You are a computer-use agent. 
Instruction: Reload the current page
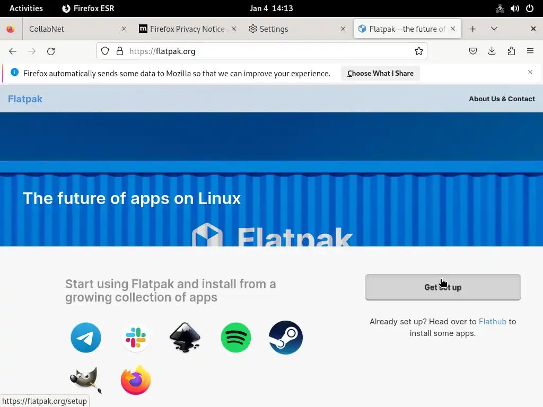51,51
